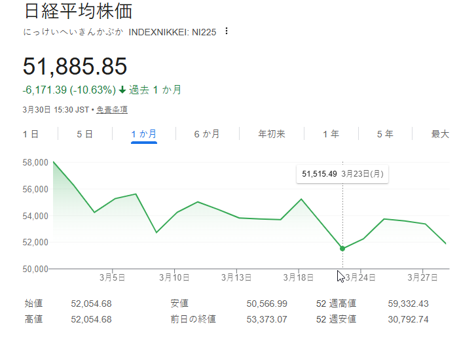Screen dimensions: 459x348
Task: Select the 1 年 range tab
Action: [331, 134]
